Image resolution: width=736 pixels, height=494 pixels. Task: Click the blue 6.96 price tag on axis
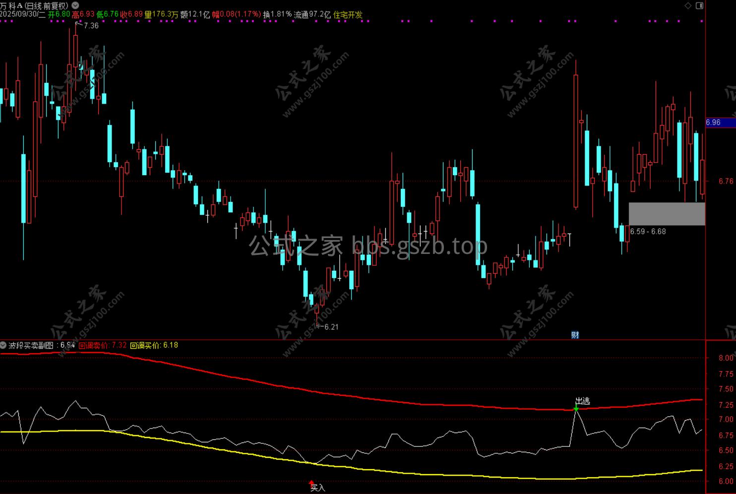point(720,123)
